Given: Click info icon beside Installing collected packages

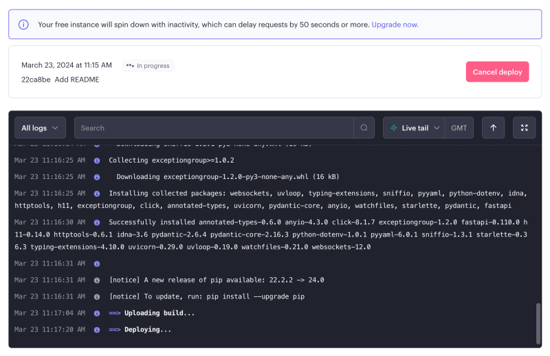Looking at the screenshot, I should [97, 193].
